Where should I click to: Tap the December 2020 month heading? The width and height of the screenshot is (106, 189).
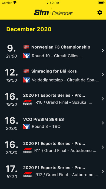click(29, 29)
